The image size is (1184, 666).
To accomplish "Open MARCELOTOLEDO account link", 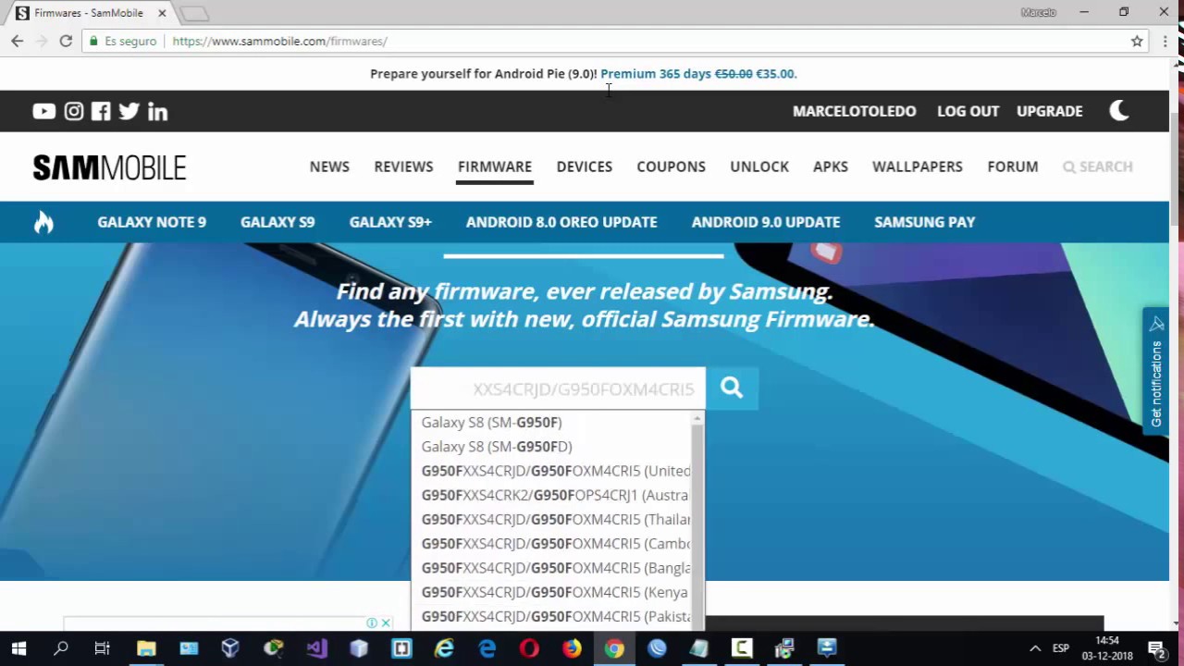I will [854, 111].
